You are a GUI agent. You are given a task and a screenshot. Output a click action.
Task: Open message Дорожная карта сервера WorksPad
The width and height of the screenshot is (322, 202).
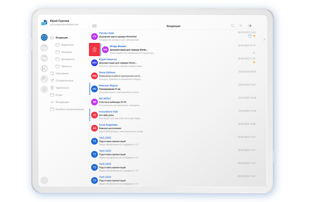(118, 37)
